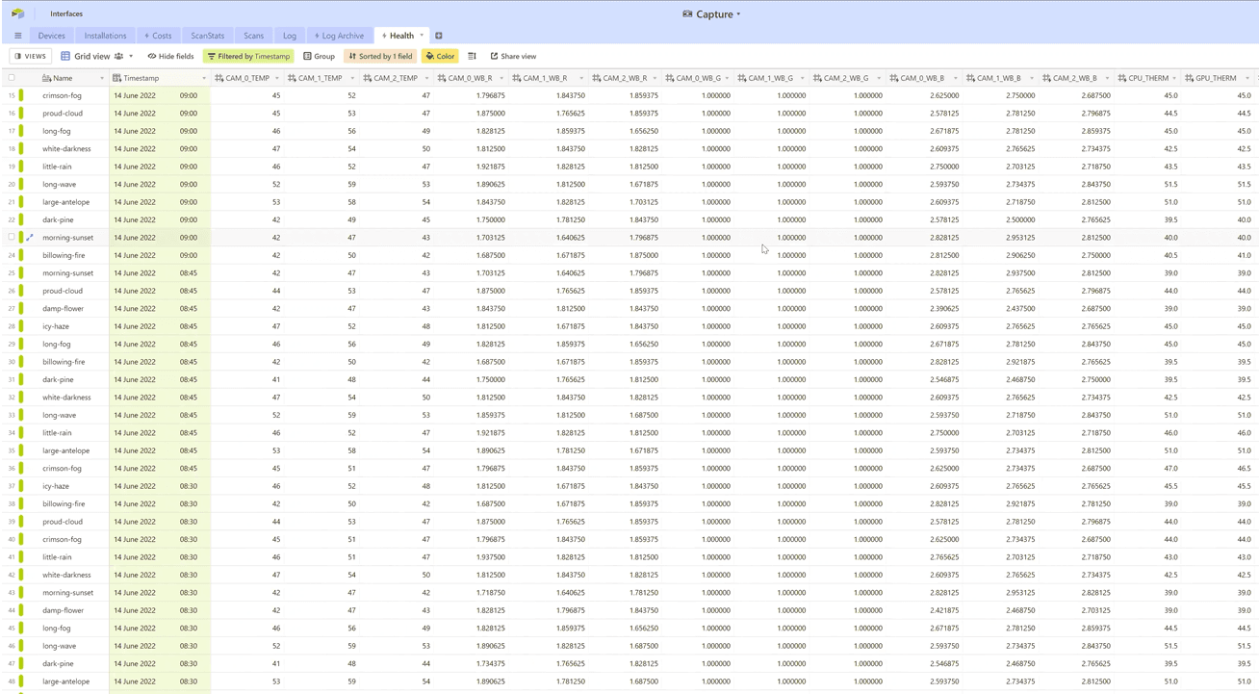Add a new table with the plus button

[x=439, y=35]
